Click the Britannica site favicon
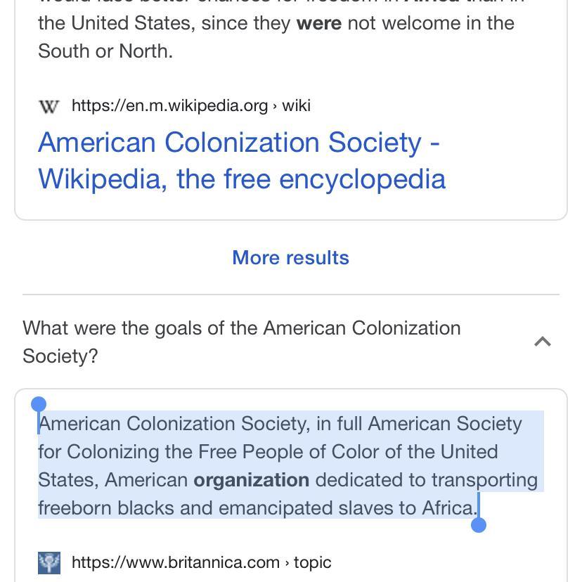 point(49,563)
